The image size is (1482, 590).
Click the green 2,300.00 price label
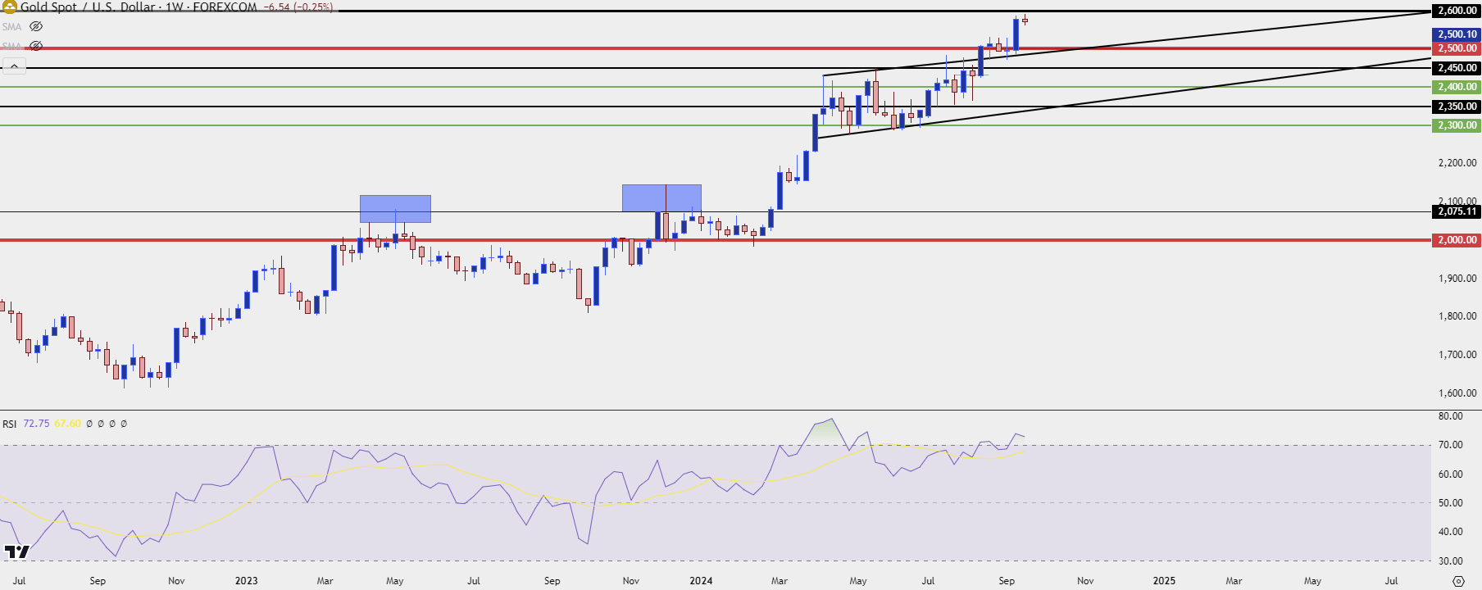pyautogui.click(x=1457, y=125)
